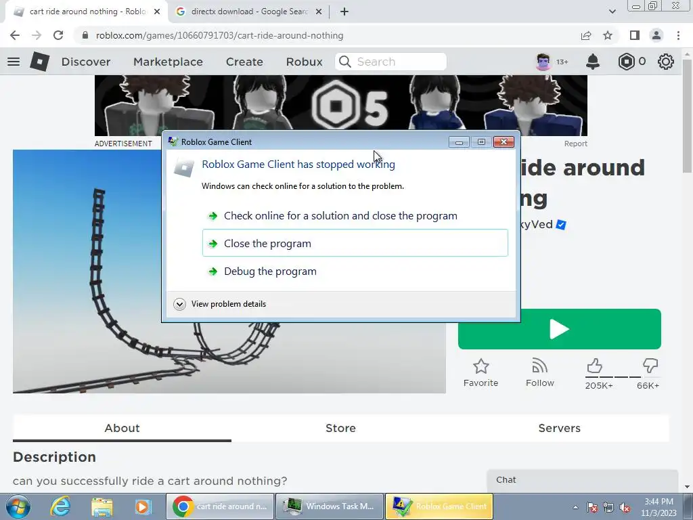Click the Roblox search field
693x520 pixels.
(391, 62)
